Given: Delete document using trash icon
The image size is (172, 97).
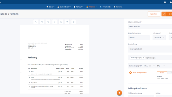Looking at the screenshot, I should 73,22.
